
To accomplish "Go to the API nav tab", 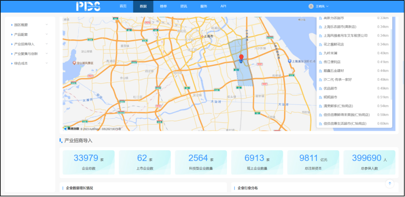I will [223, 6].
